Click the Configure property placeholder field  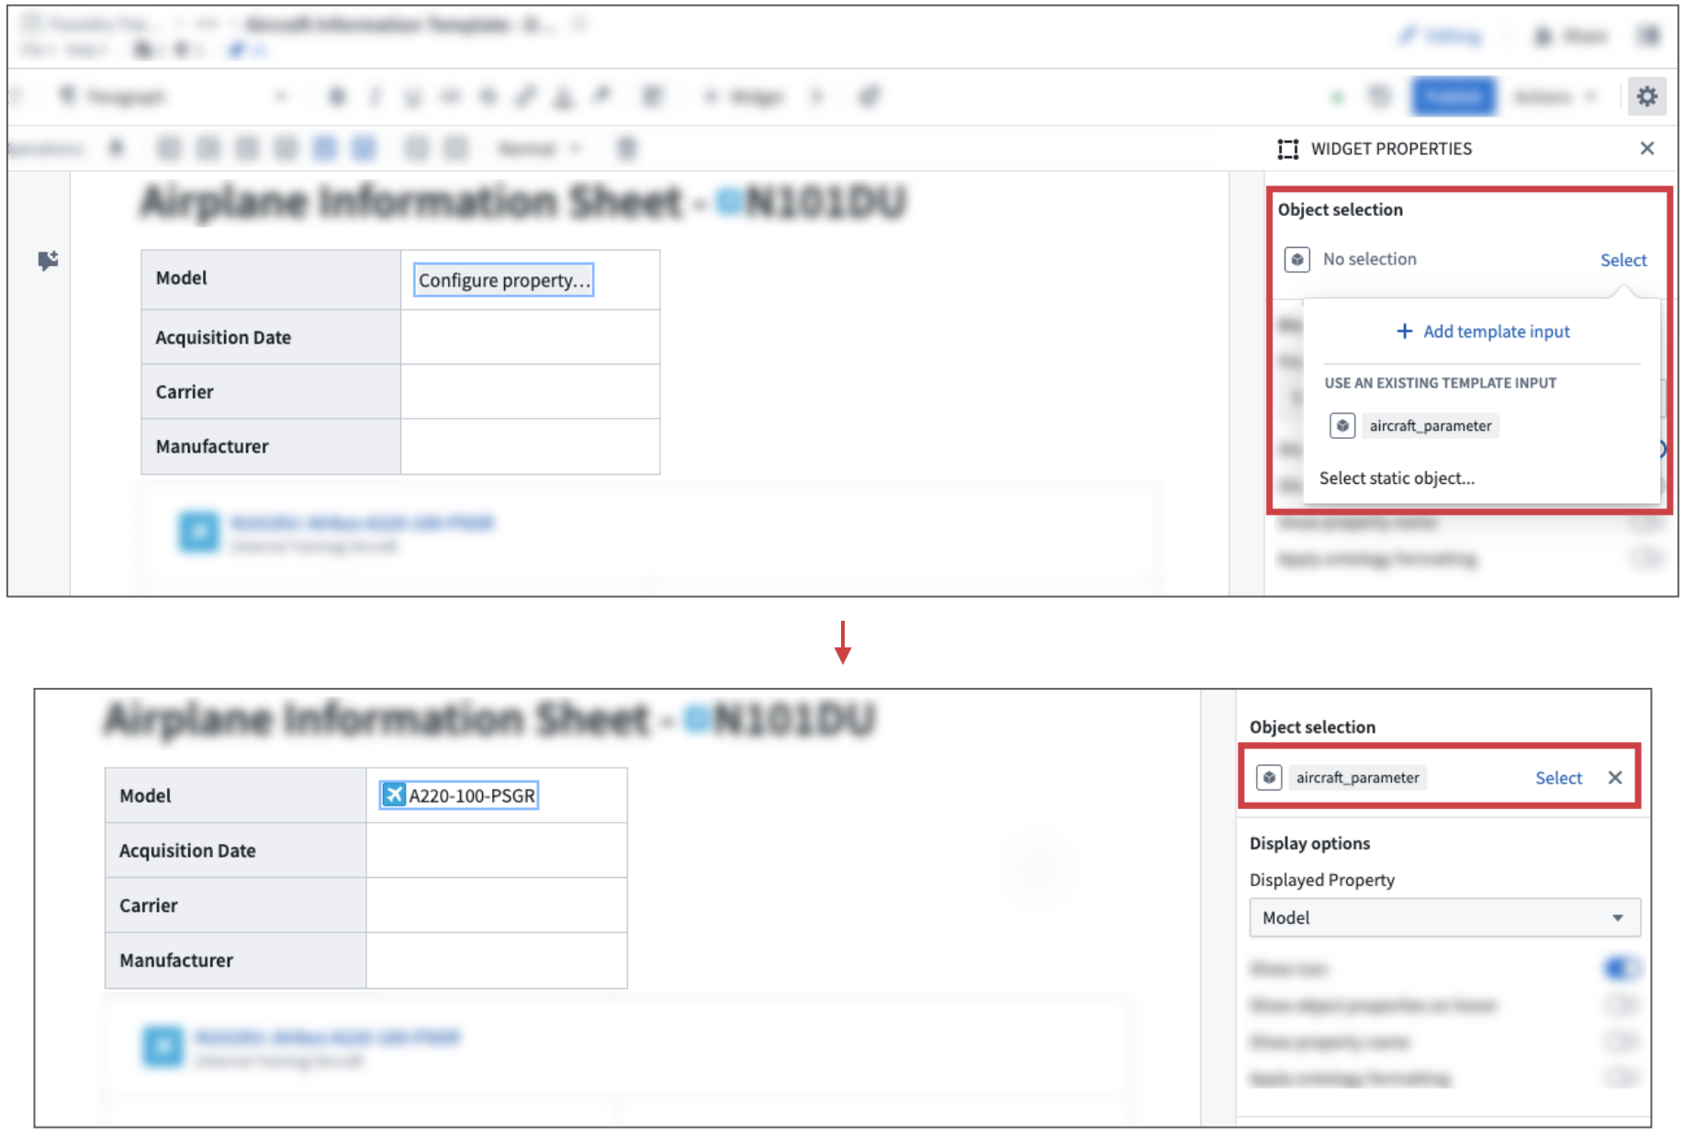(x=503, y=280)
